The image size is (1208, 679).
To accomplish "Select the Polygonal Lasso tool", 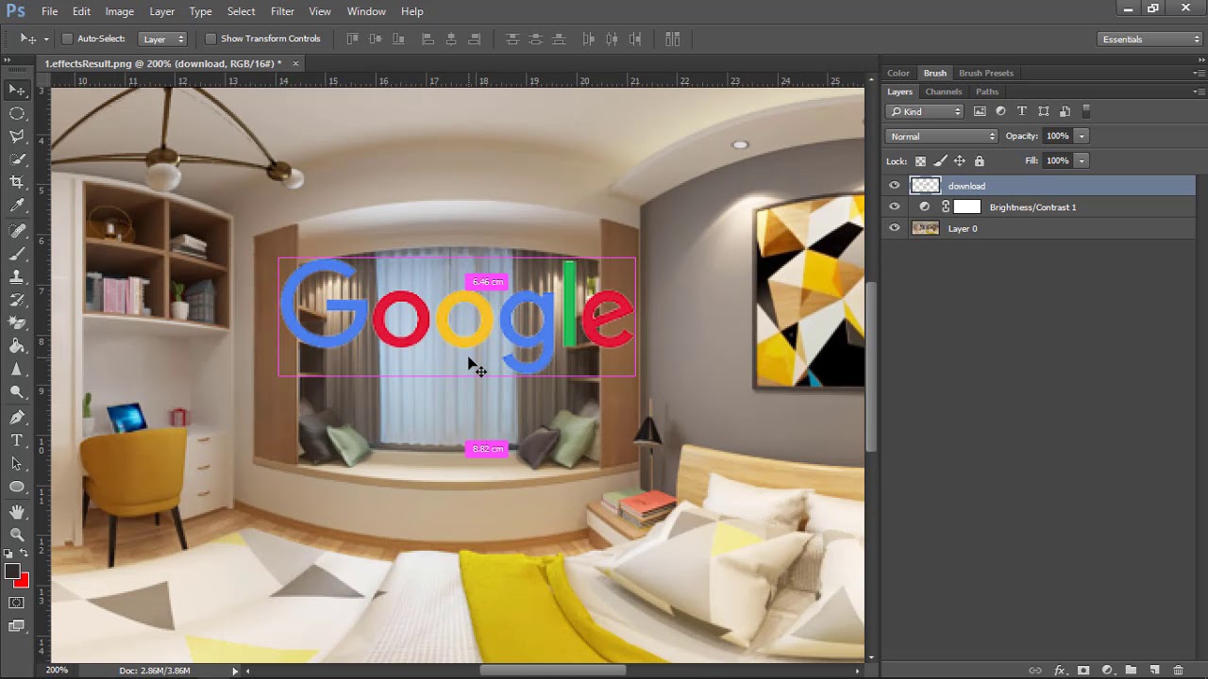I will point(17,136).
